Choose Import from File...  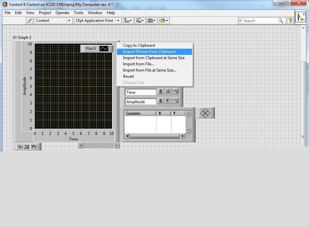click(154, 64)
